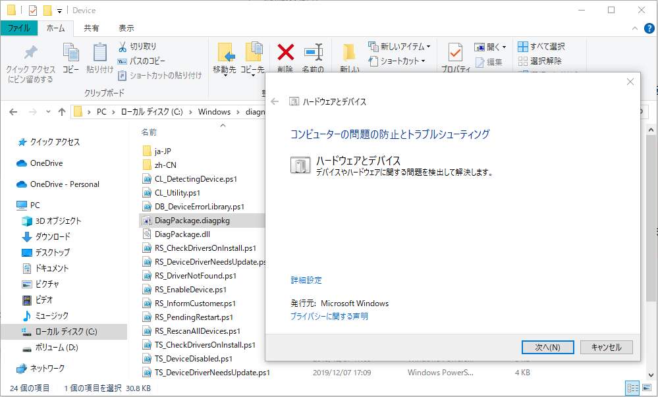Screen dimensions: 658x397
Task: Click the Pin to Quick Access icon
Action: 30,53
